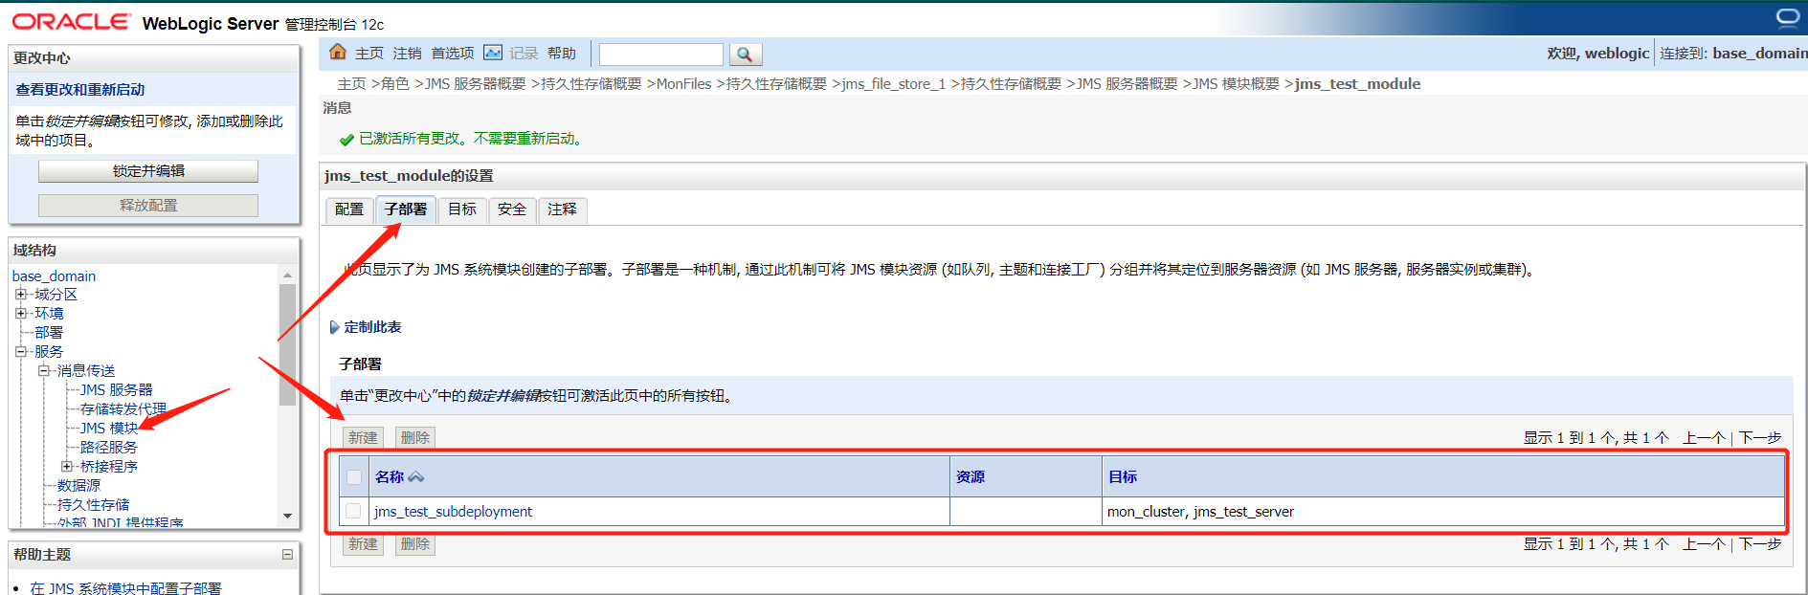
Task: Collapse the 服务 tree node
Action: [21, 352]
